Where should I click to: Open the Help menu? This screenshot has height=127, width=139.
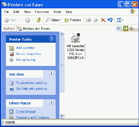69,12
